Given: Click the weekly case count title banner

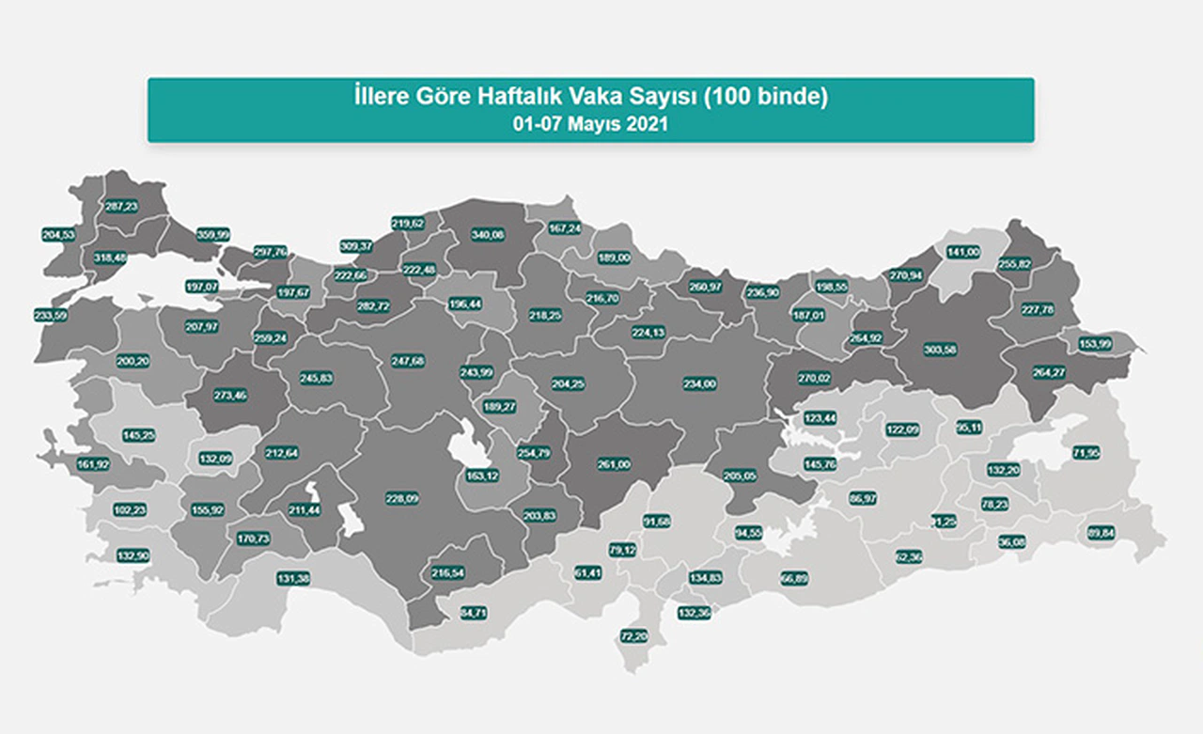Looking at the screenshot, I should tap(590, 110).
